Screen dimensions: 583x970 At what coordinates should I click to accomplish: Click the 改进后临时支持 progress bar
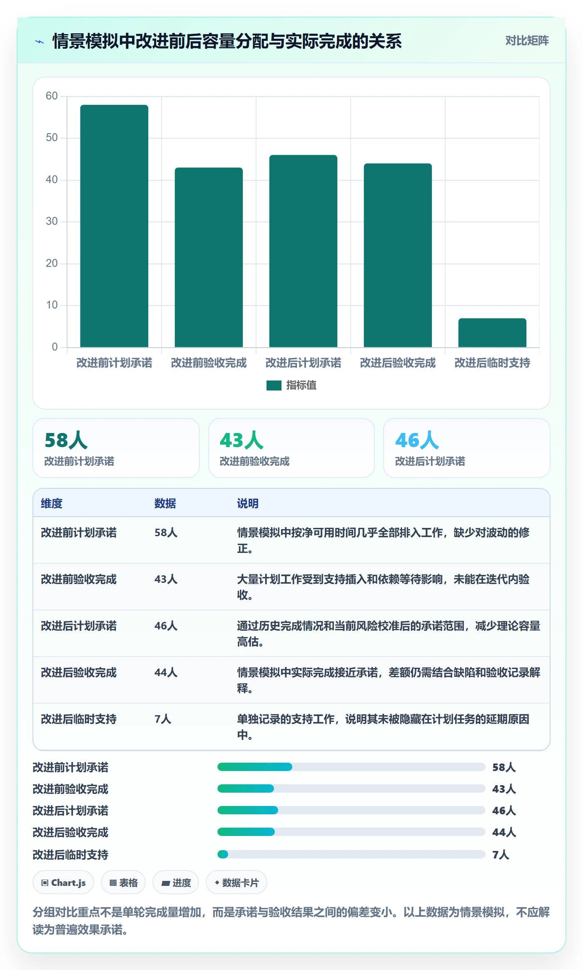point(351,854)
